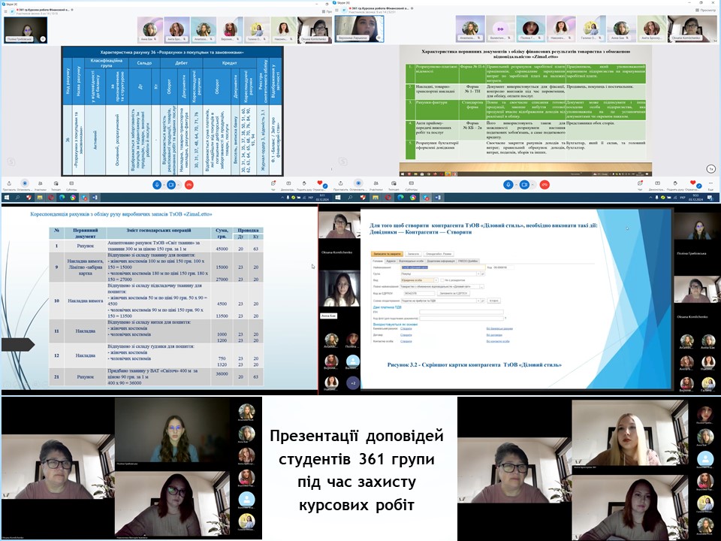Switch to the Адреси tab
Viewport: 721px width, 541px height.
point(391,261)
